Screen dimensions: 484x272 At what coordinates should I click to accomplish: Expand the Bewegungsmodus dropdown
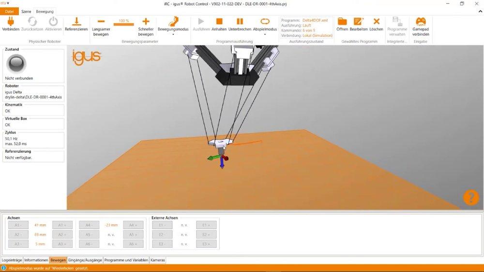coord(173,34)
